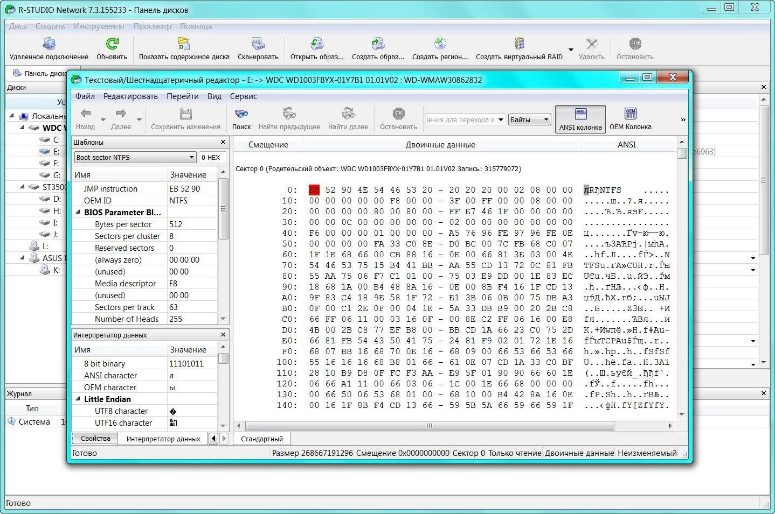Open the Инструменты menu in main window
This screenshot has height=514, width=775.
coord(99,26)
